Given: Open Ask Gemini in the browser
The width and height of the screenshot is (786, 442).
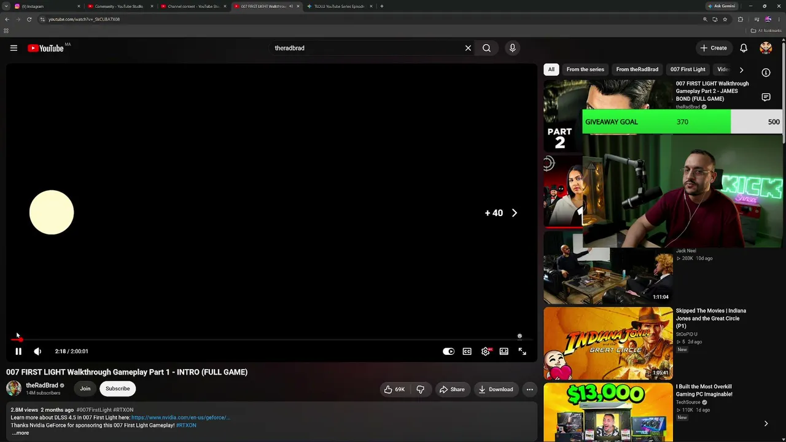Looking at the screenshot, I should (x=722, y=6).
